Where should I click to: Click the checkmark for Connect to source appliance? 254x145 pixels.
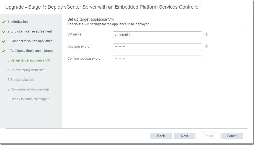[x=4, y=41]
